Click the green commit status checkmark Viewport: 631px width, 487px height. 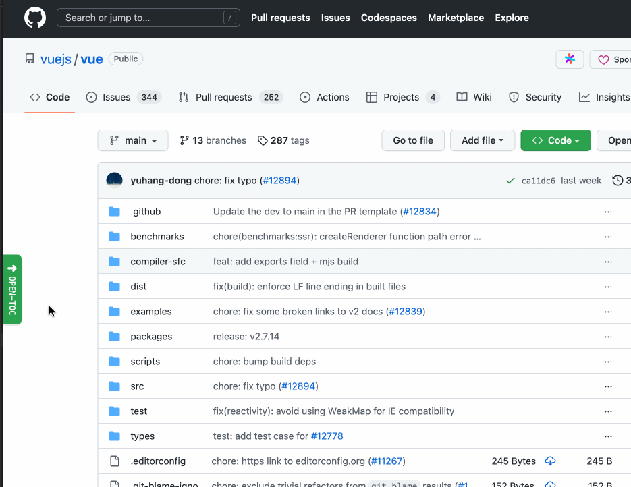[x=510, y=181]
